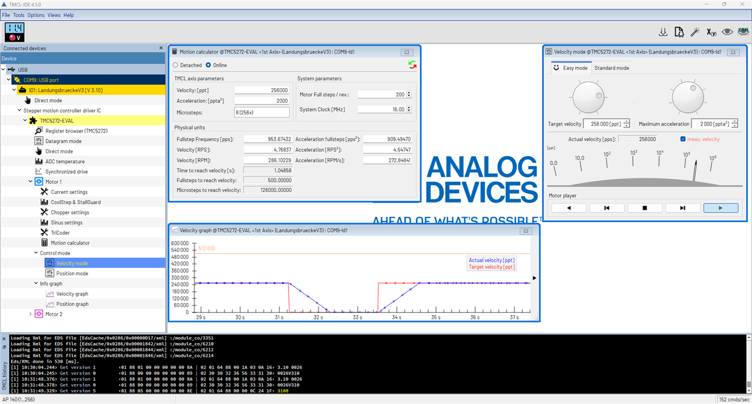Click the voltage meter display icon
The image size is (752, 404).
point(14,32)
